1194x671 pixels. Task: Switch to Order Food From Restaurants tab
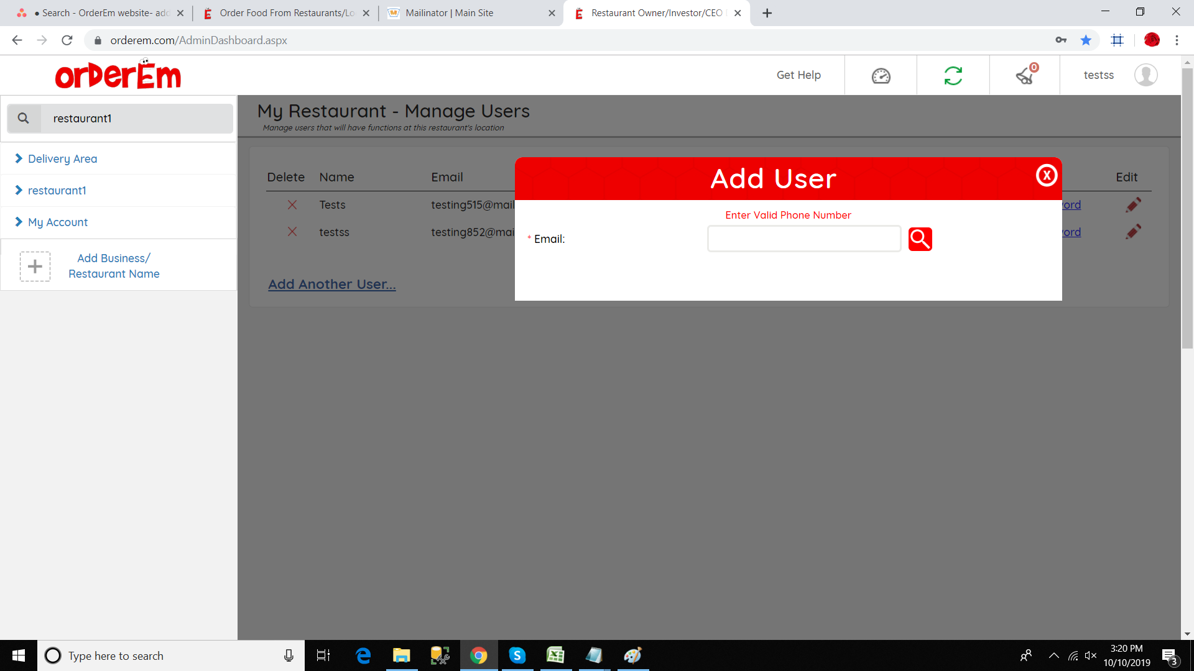pyautogui.click(x=286, y=13)
